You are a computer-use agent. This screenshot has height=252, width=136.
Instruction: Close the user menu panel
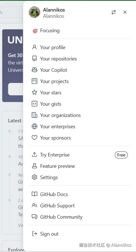[125, 12]
